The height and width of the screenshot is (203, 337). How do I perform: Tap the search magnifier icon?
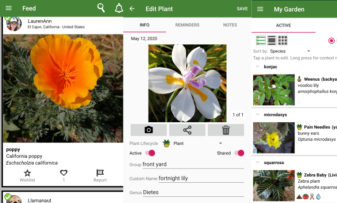pos(101,8)
